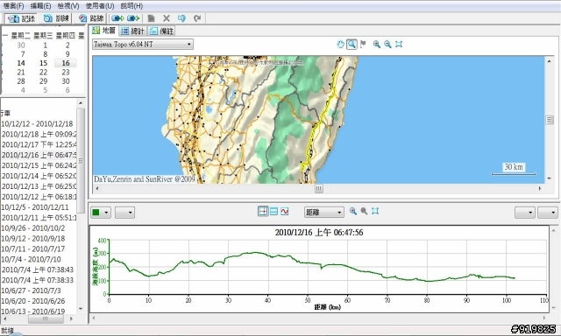Open the 使用者(U) menu
This screenshot has width=561, height=336.
coord(100,6)
